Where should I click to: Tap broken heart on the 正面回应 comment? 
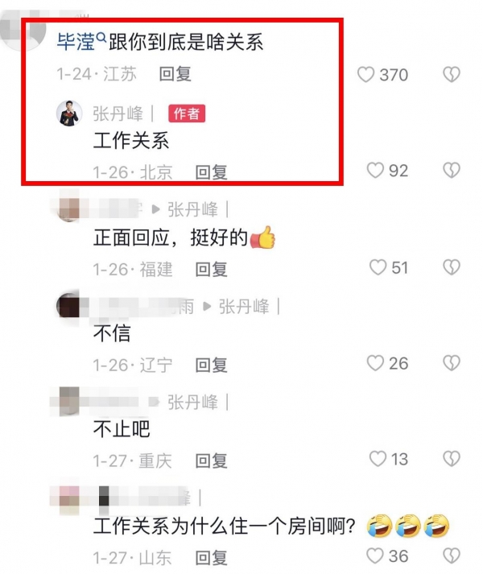pos(452,267)
